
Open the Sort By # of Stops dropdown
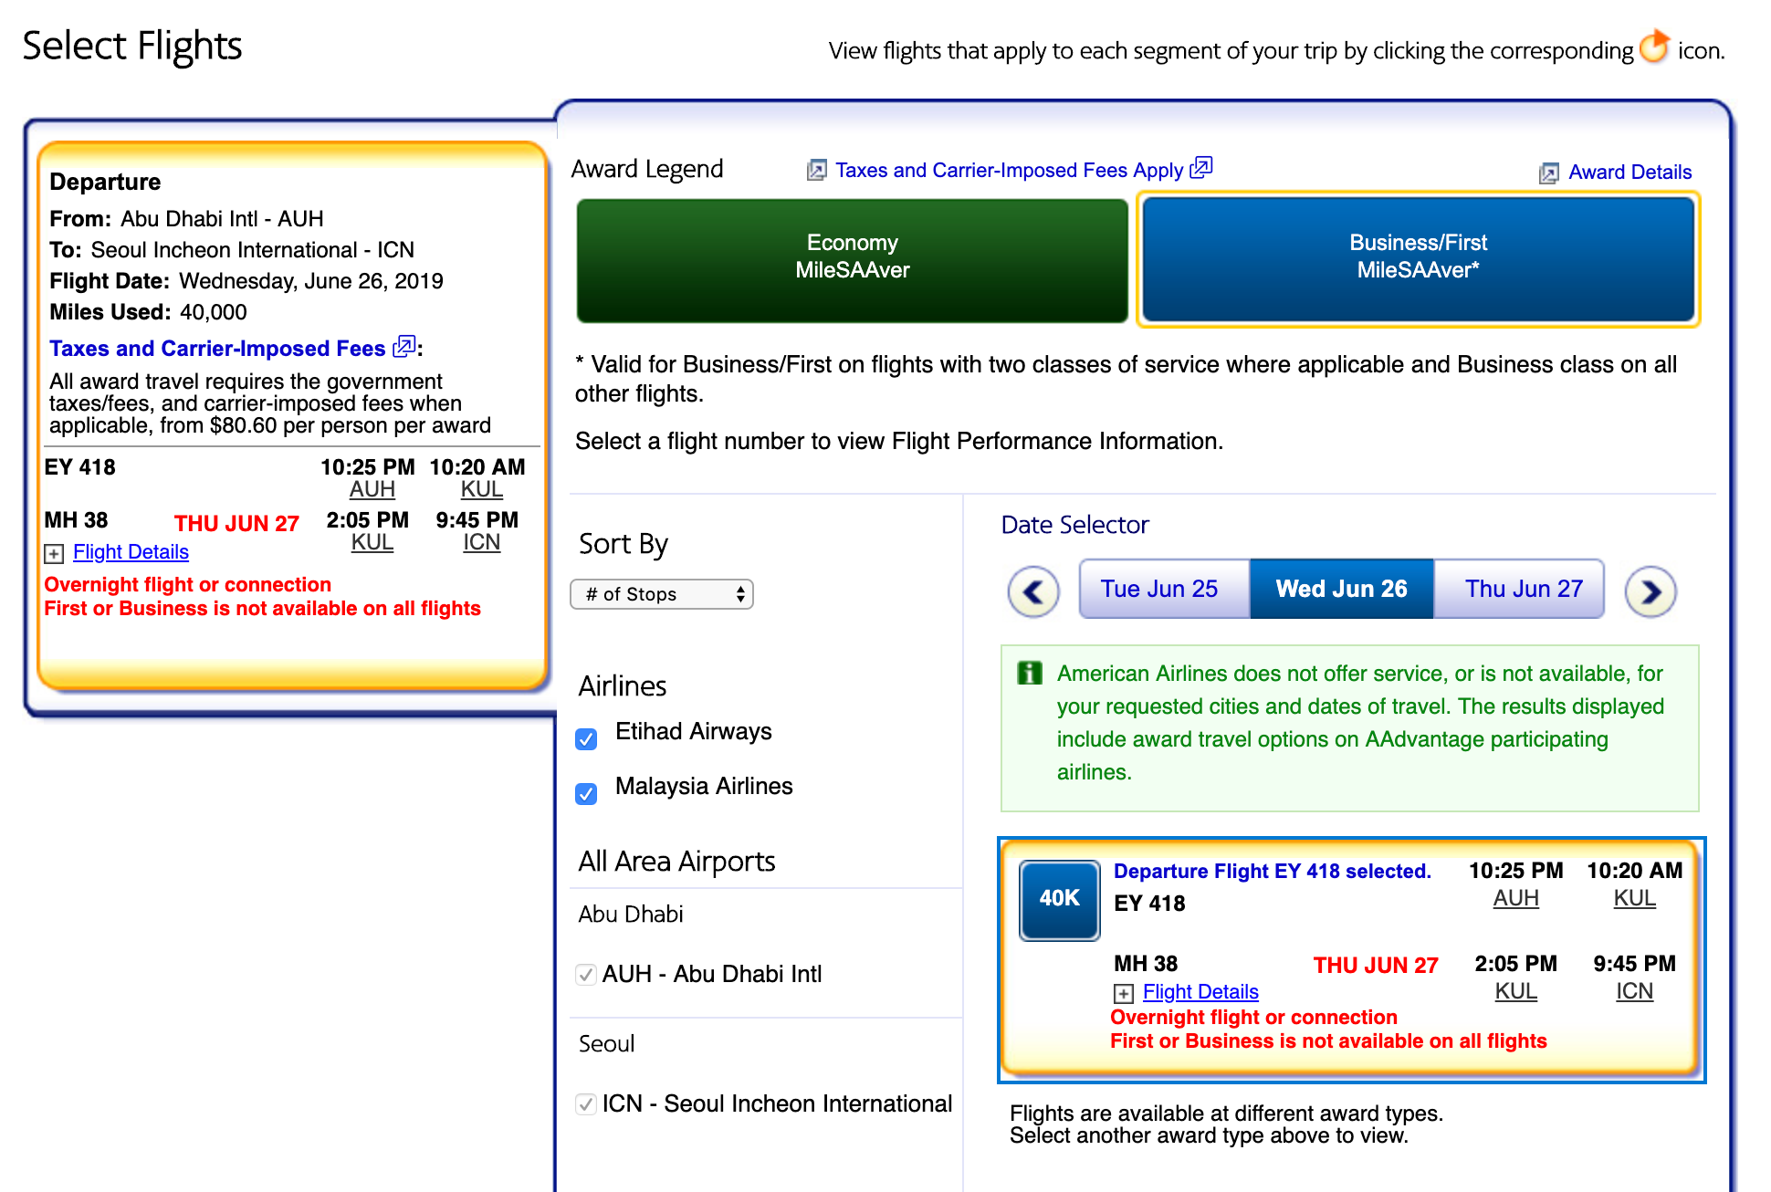[x=662, y=594]
